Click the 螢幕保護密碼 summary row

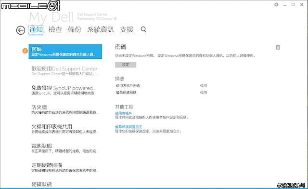tap(161, 93)
